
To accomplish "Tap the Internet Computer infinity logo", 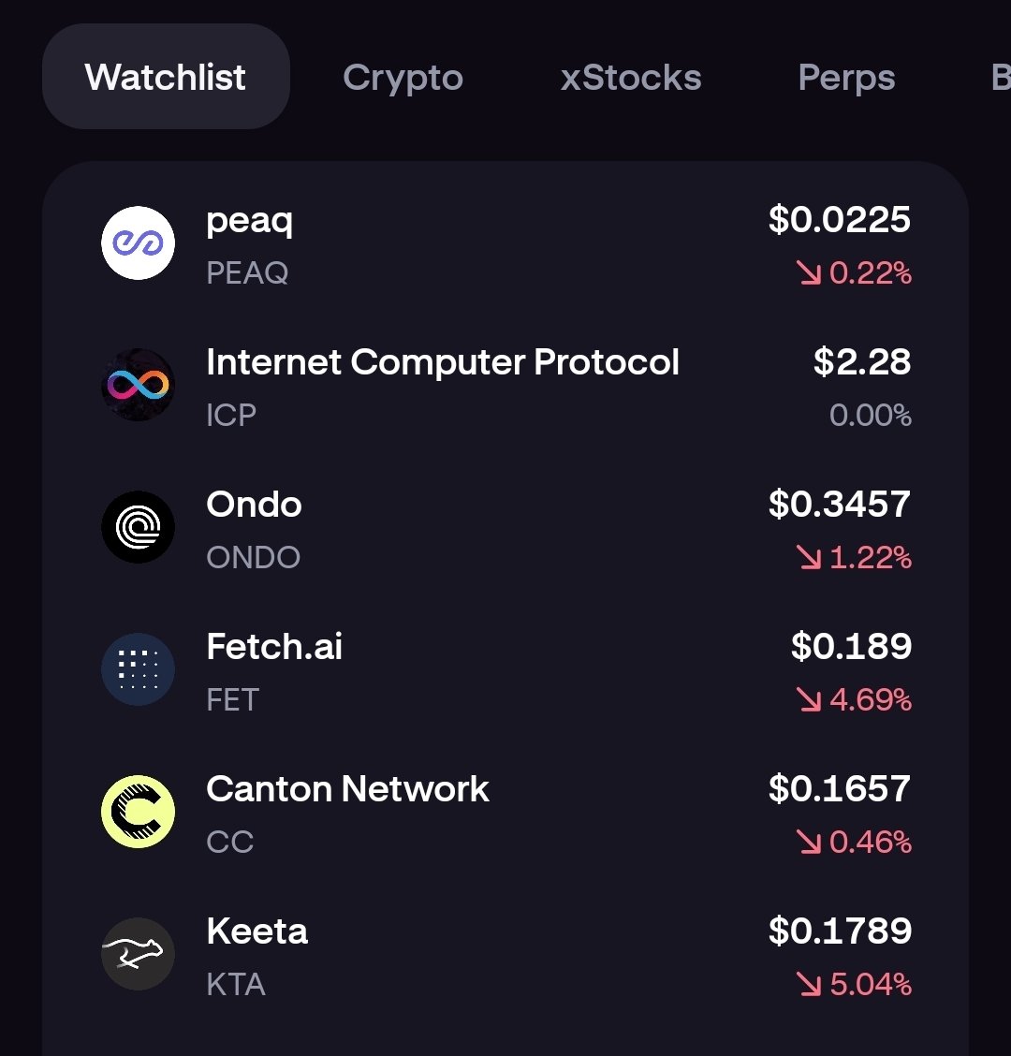I will [139, 385].
